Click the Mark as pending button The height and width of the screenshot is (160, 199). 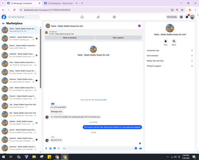point(70,38)
